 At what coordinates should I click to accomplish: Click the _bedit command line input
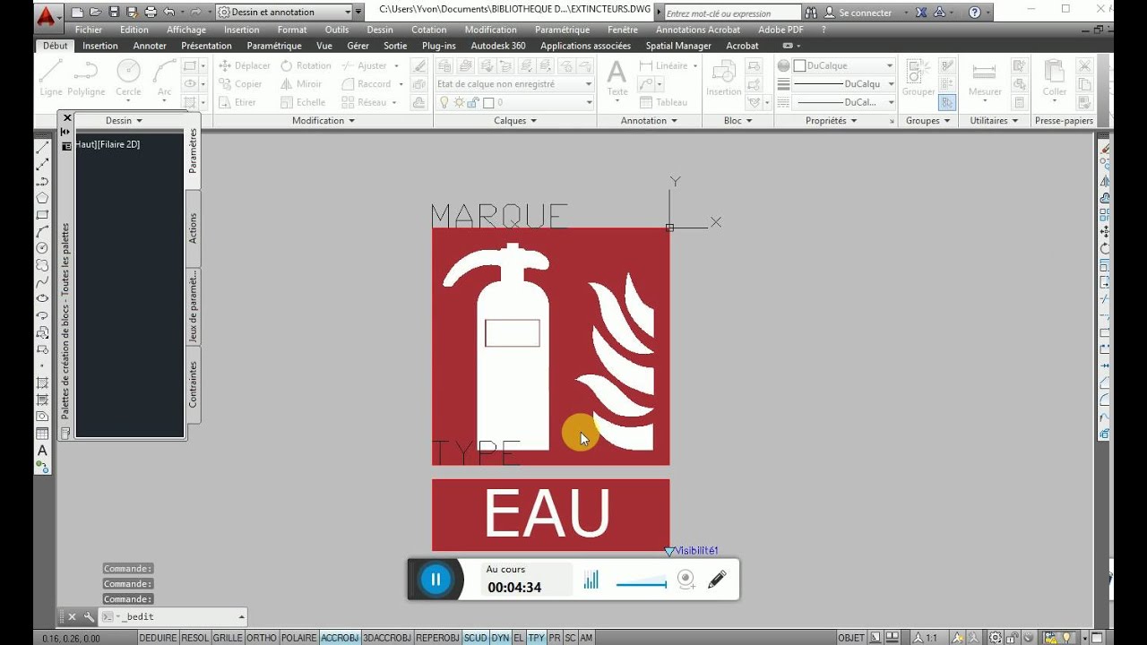click(174, 616)
